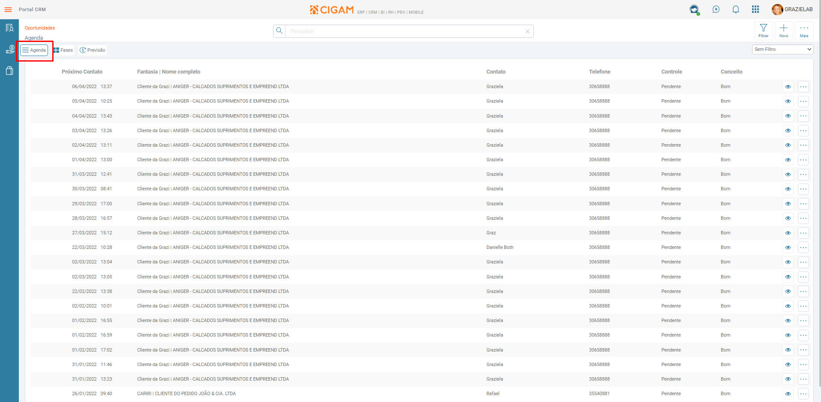Open row options for 04/04/2022 13:43
821x402 pixels.
[x=803, y=116]
